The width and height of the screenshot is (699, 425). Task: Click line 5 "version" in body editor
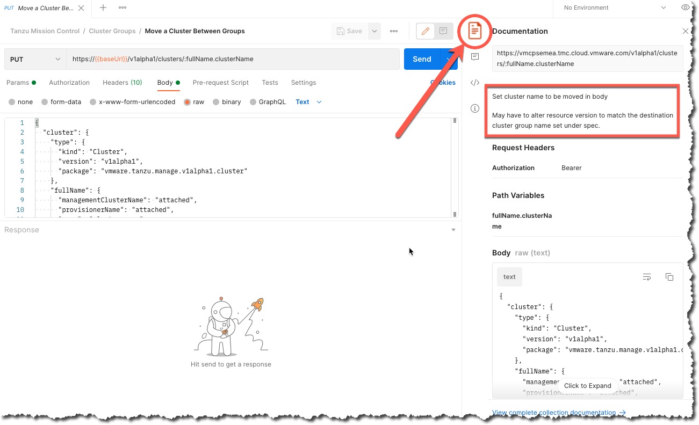100,161
